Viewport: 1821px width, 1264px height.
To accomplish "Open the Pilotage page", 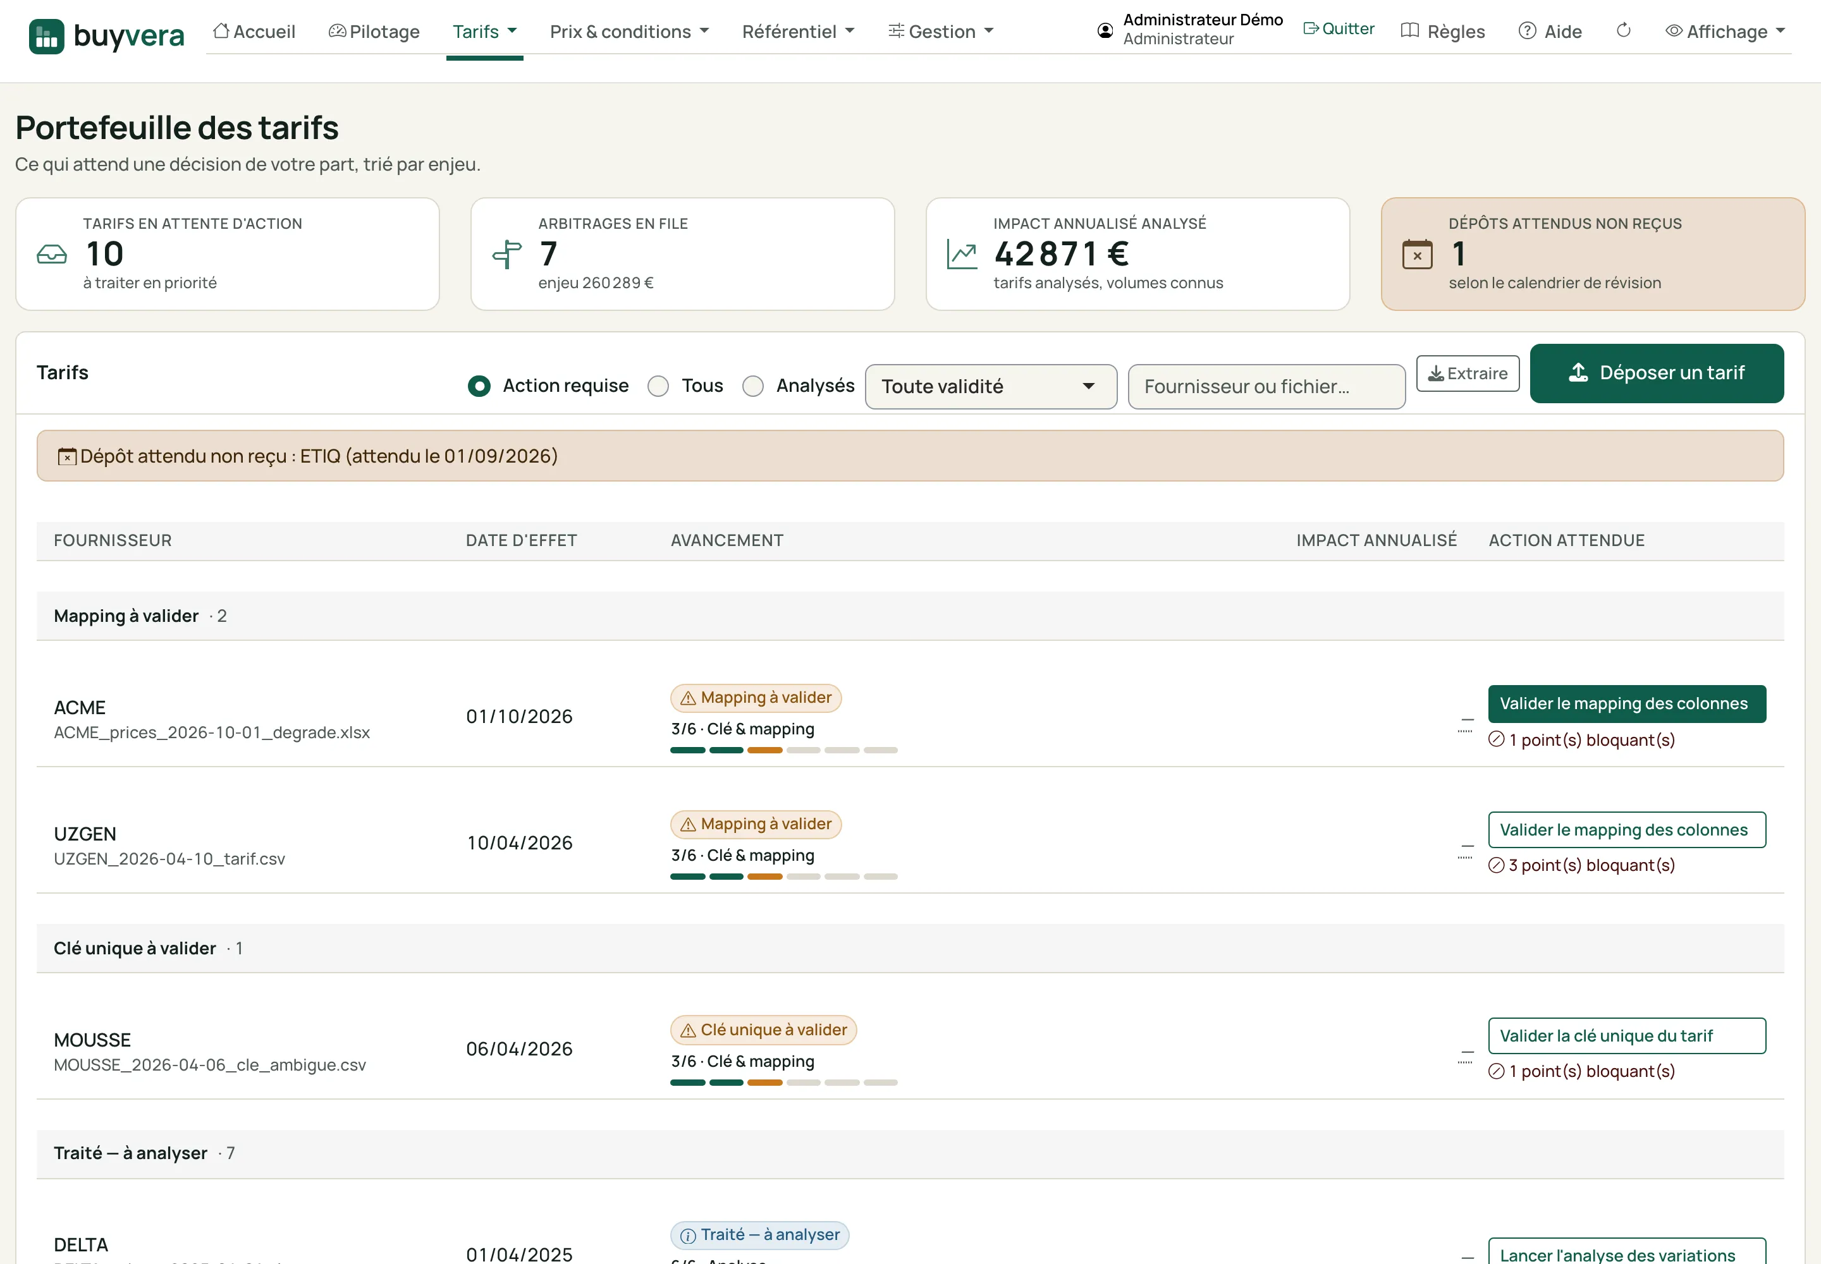I will pos(374,32).
